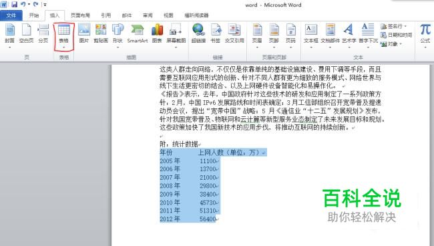434x246 pixels.
Task: Insert a 书签 bookmark
Action: [216, 33]
